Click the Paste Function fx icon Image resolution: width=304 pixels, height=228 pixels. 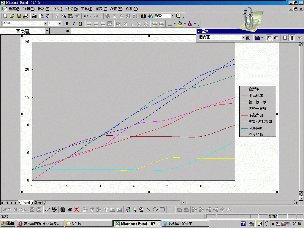coord(121,16)
